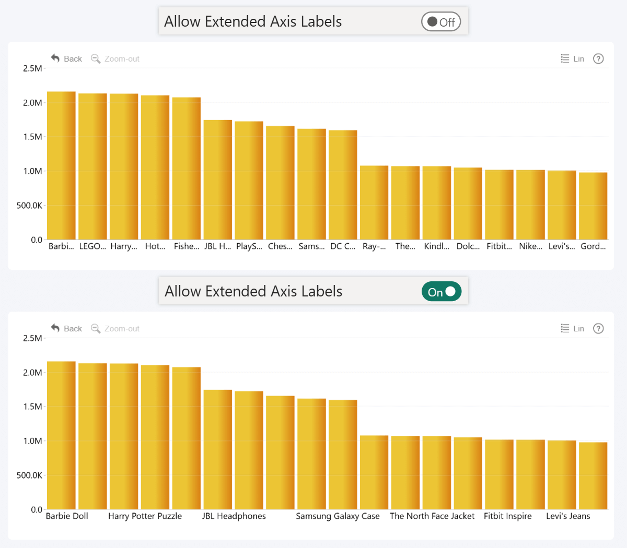Image resolution: width=627 pixels, height=548 pixels.
Task: Click the Samsung Galaxy Case axis label
Action: pos(339,516)
